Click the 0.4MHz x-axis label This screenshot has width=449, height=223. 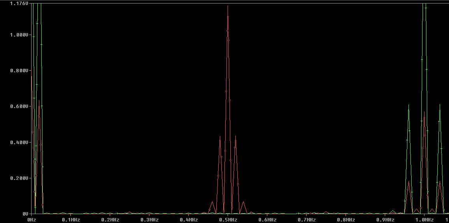click(188, 220)
